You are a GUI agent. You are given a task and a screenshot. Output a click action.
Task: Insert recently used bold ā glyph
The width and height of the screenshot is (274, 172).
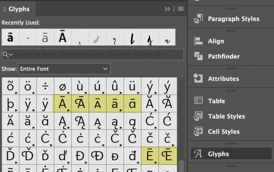click(10, 38)
